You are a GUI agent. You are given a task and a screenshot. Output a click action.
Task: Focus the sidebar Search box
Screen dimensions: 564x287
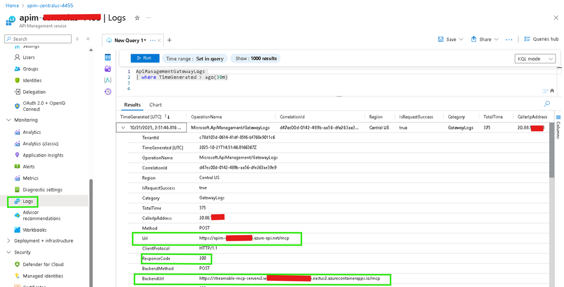[38, 39]
